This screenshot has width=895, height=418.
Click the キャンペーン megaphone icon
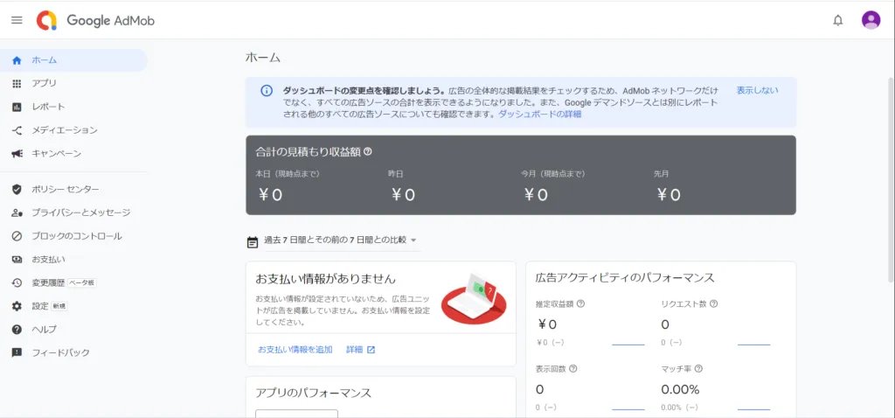pos(17,154)
